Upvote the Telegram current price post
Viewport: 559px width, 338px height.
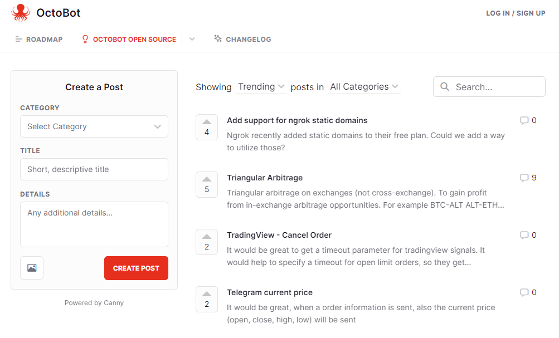pos(207,299)
